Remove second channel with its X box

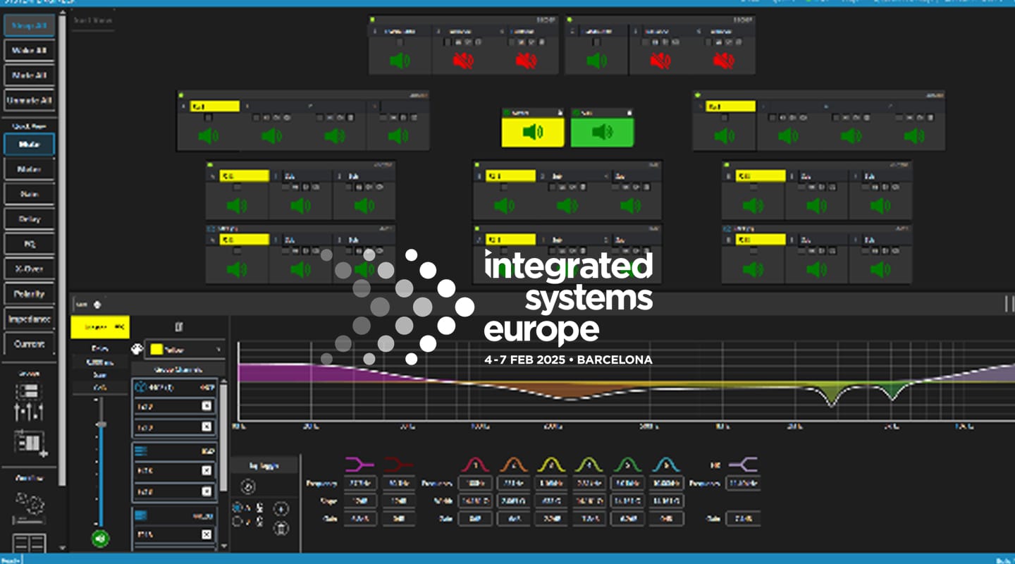(x=207, y=427)
